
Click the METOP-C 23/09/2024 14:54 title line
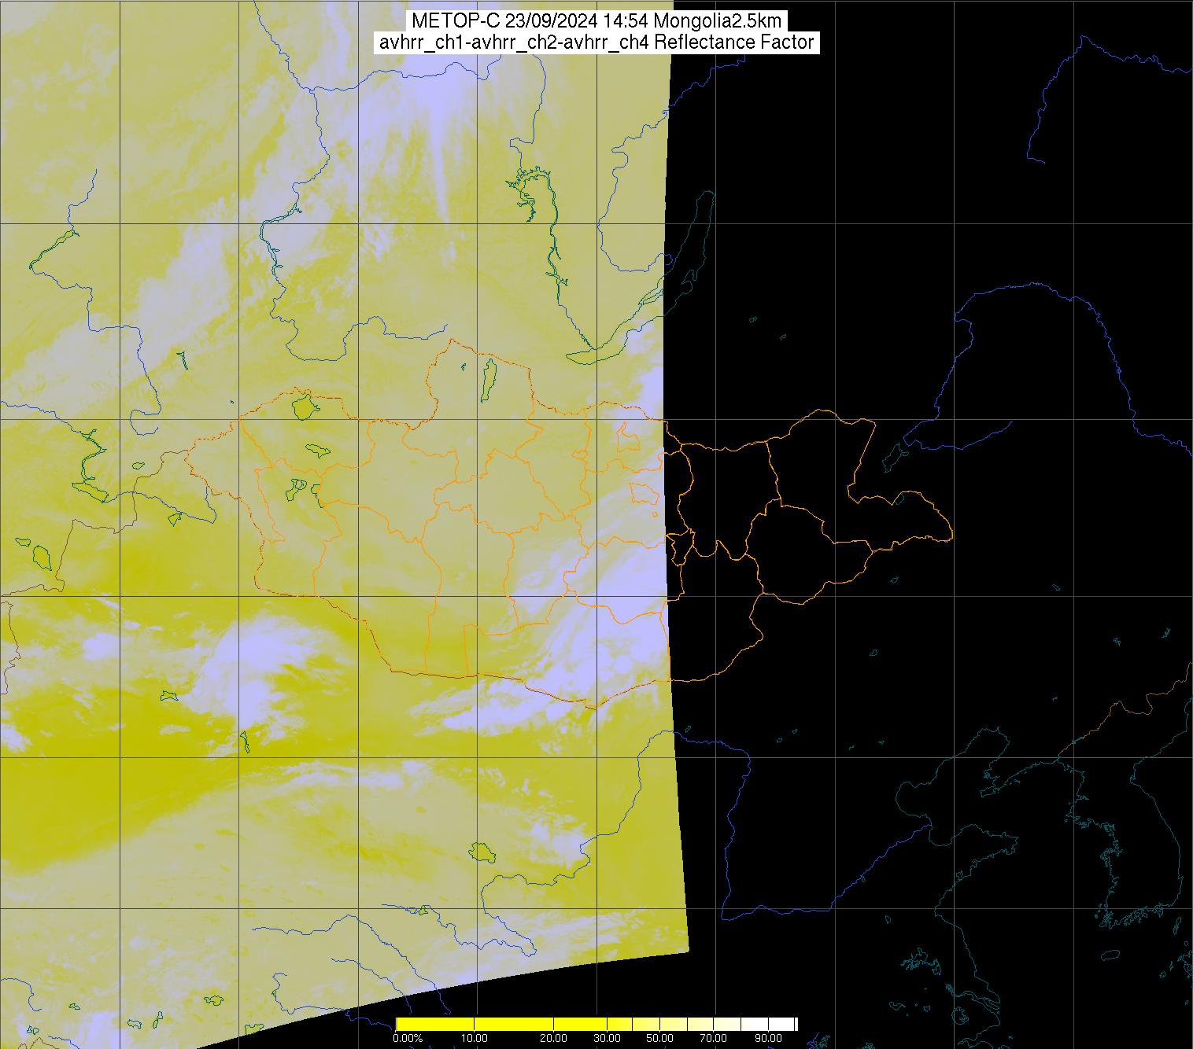point(596,20)
